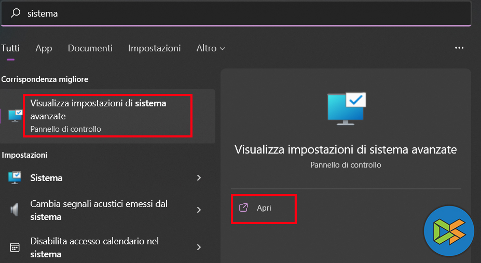Viewport: 481px width, 263px height.
Task: Select the Cambia segnali acustici emessi dal sistema result
Action: click(x=99, y=210)
